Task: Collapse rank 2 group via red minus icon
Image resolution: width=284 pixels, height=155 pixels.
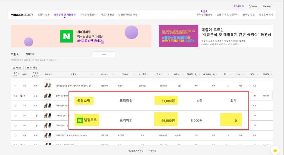Action: 21,96
